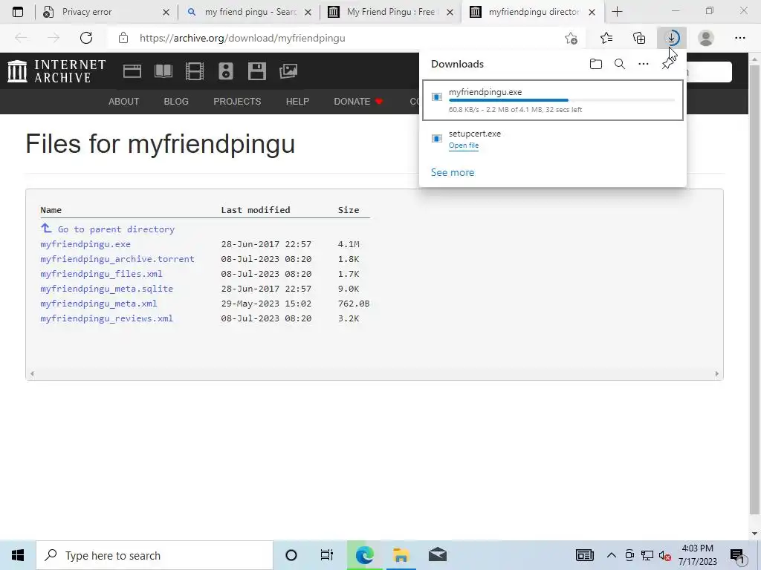
Task: Open myfriendpingu_reviews.xml link
Action: 107,318
